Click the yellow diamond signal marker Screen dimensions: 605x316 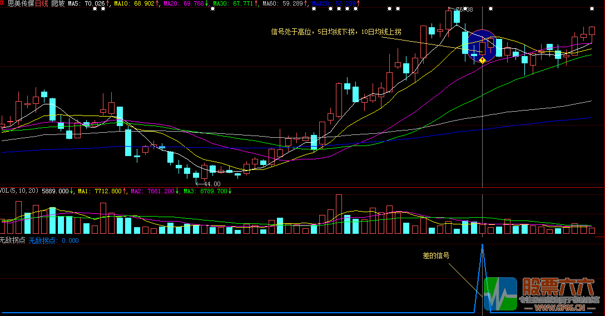(x=482, y=59)
